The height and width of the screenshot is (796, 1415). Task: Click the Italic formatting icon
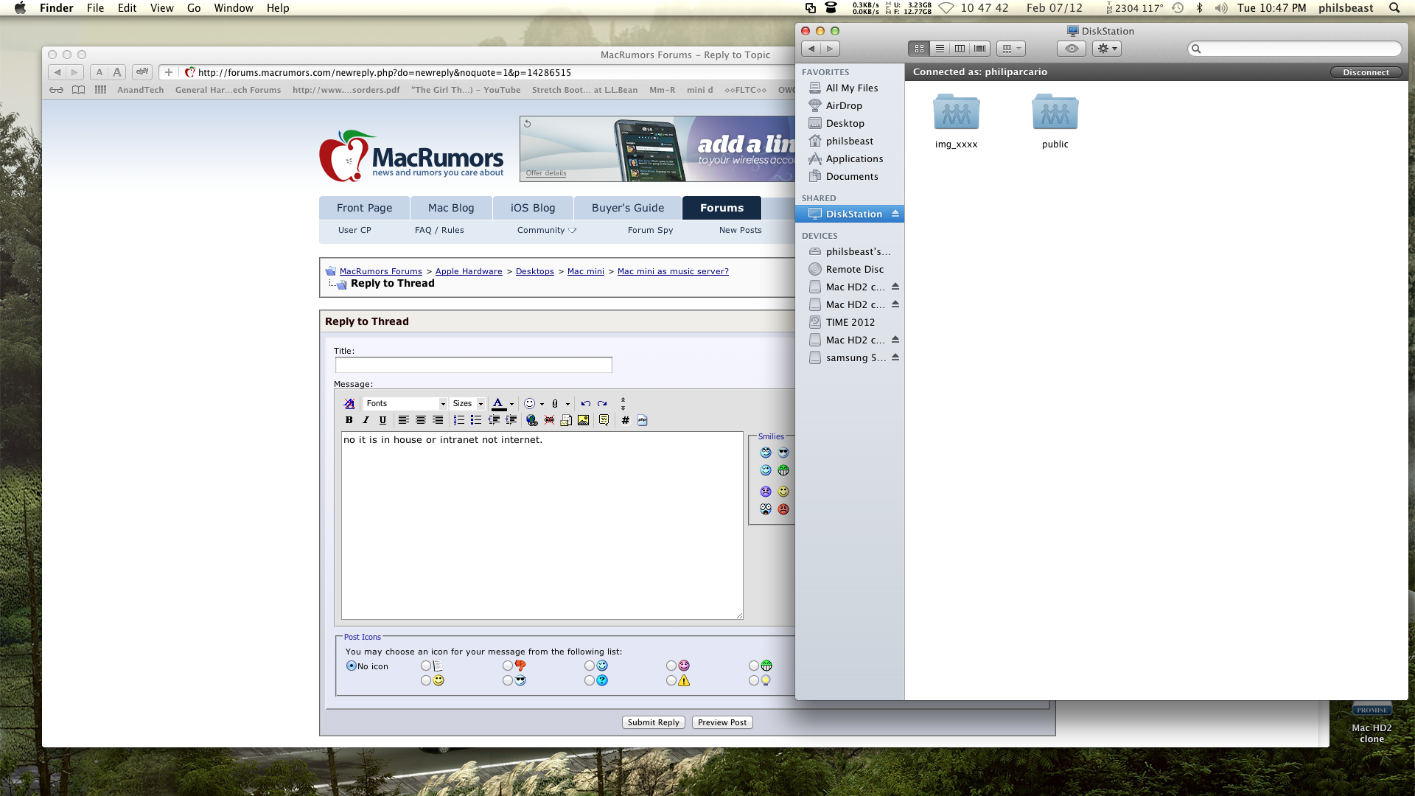tap(366, 420)
